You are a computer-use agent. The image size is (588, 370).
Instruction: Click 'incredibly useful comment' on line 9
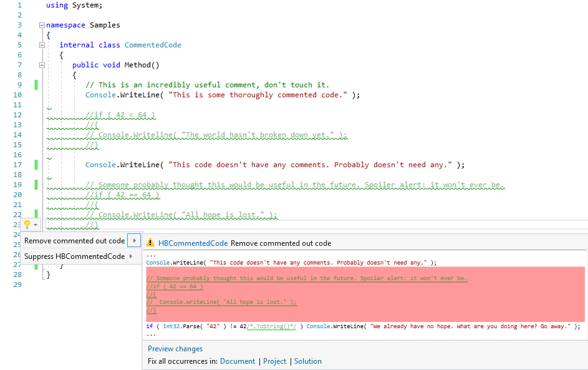click(x=201, y=85)
